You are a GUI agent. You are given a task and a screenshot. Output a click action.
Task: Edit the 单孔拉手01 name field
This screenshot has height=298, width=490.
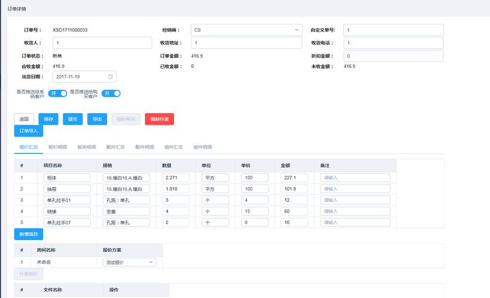(67, 200)
